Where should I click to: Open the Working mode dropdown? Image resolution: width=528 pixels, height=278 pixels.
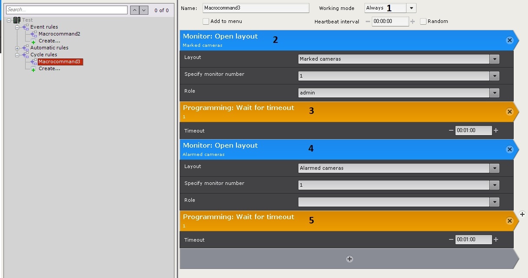(411, 8)
